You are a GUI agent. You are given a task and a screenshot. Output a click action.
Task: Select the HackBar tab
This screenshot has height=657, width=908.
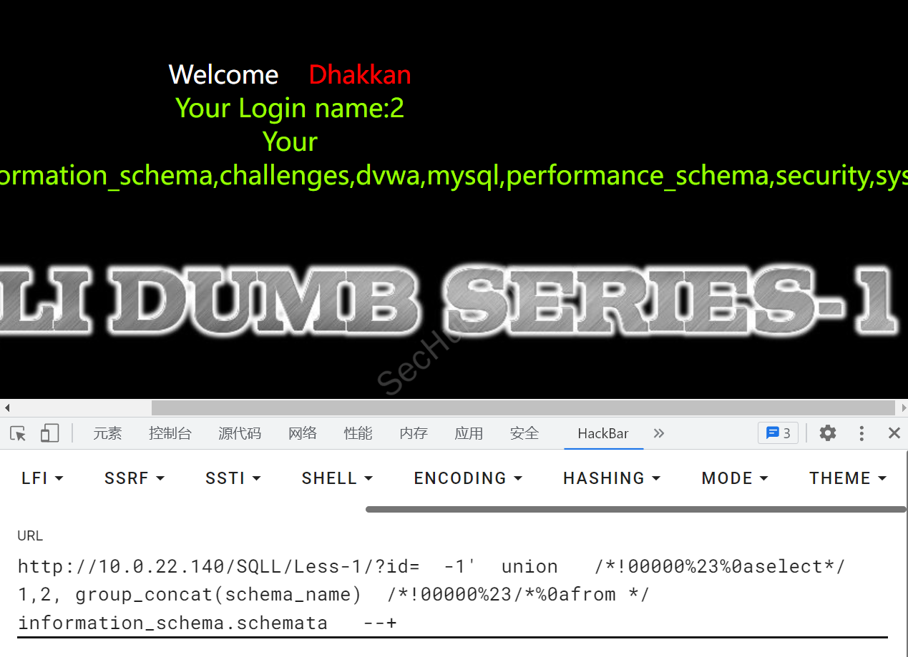tap(603, 433)
